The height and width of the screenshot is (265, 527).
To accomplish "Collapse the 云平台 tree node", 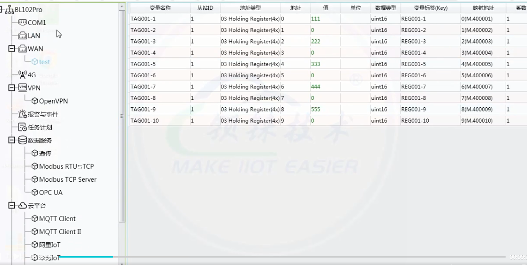I will click(12, 205).
